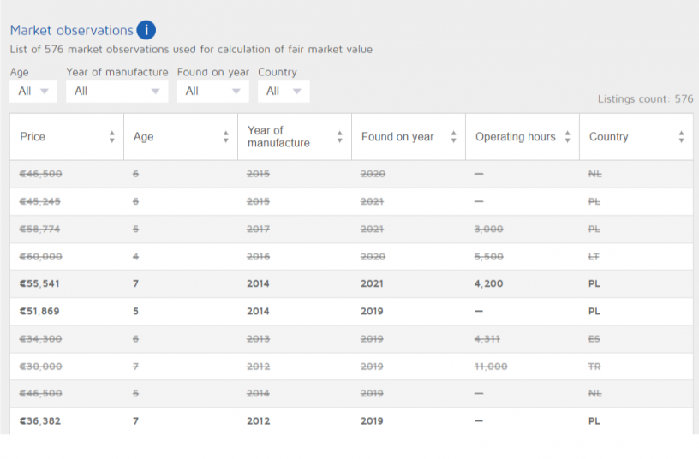Click the 5,500 operating hours value
This screenshot has height=459, width=699.
point(488,257)
